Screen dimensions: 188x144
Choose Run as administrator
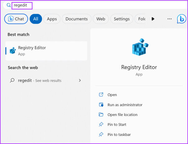click(x=125, y=105)
